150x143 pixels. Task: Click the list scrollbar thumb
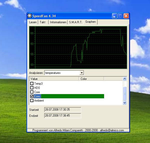125,93
